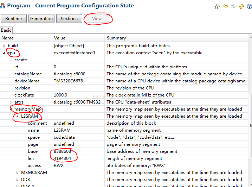This screenshot has height=187, width=252.
Task: Select the cpu row label
Action: click(x=11, y=53)
